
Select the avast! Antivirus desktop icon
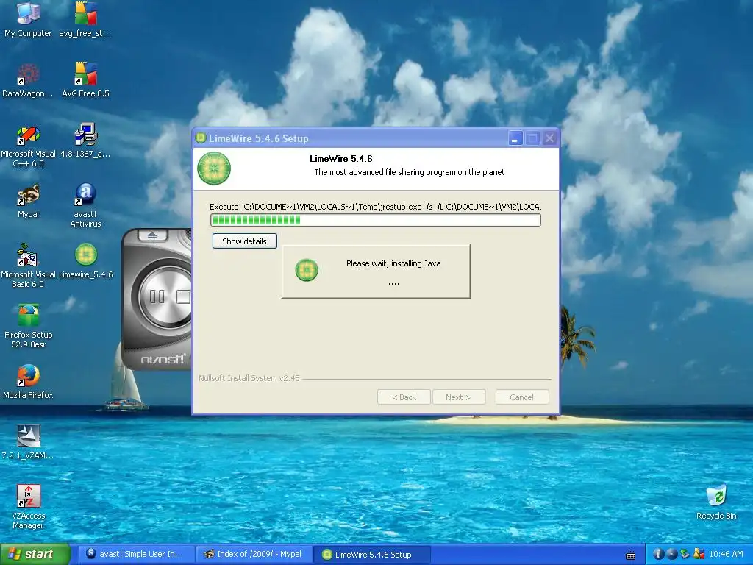coord(85,206)
